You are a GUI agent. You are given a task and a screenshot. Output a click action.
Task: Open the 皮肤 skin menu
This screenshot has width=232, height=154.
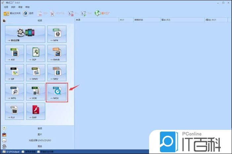point(13,7)
